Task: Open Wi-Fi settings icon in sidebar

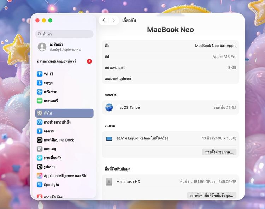Action: coord(40,74)
